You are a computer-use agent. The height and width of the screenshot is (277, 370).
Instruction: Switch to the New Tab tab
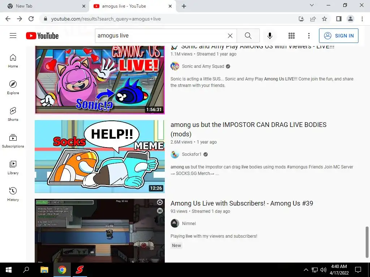tap(44, 6)
